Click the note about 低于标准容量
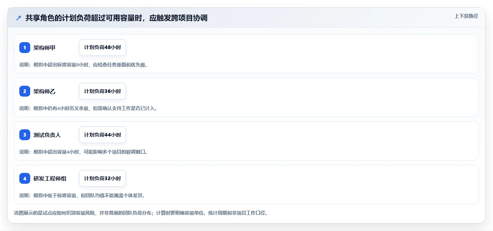 click(82, 195)
